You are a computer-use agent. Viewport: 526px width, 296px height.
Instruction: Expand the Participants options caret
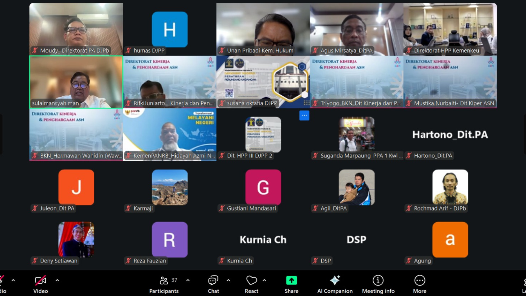coord(188,280)
